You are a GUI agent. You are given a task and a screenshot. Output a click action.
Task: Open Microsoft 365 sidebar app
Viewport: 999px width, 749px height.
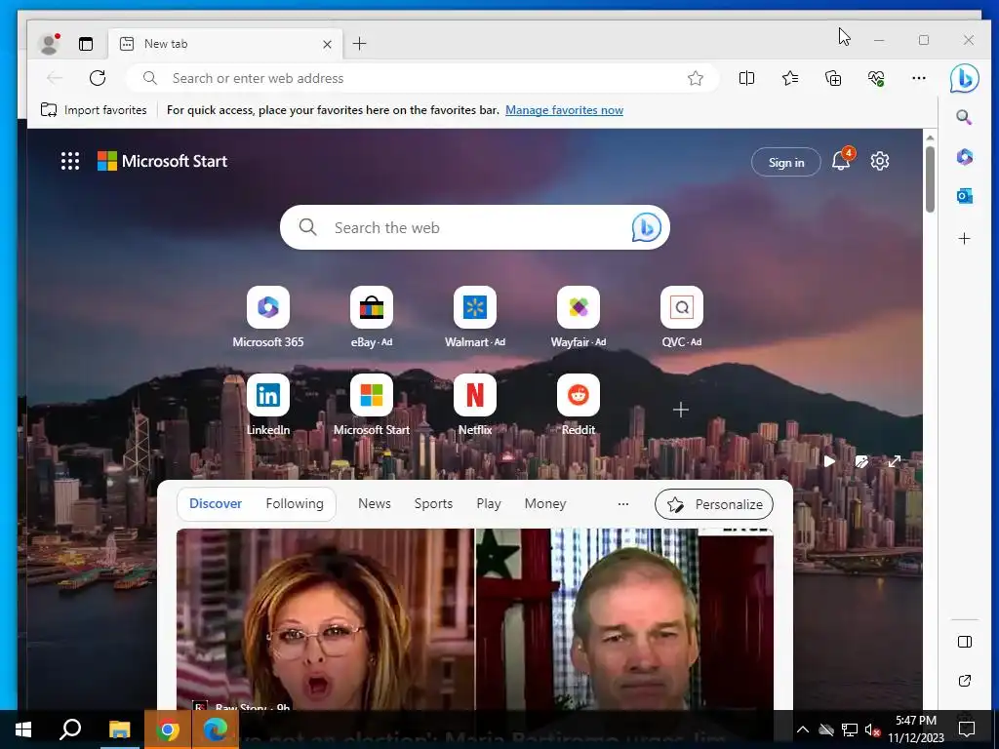965,157
